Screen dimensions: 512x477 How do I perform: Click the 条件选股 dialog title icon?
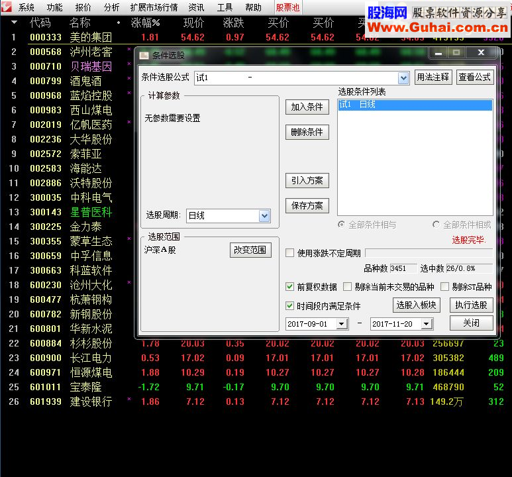(144, 56)
